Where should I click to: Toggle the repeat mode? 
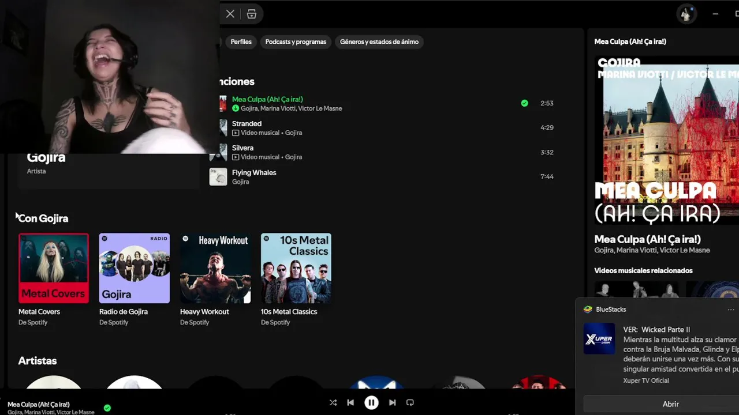410,403
